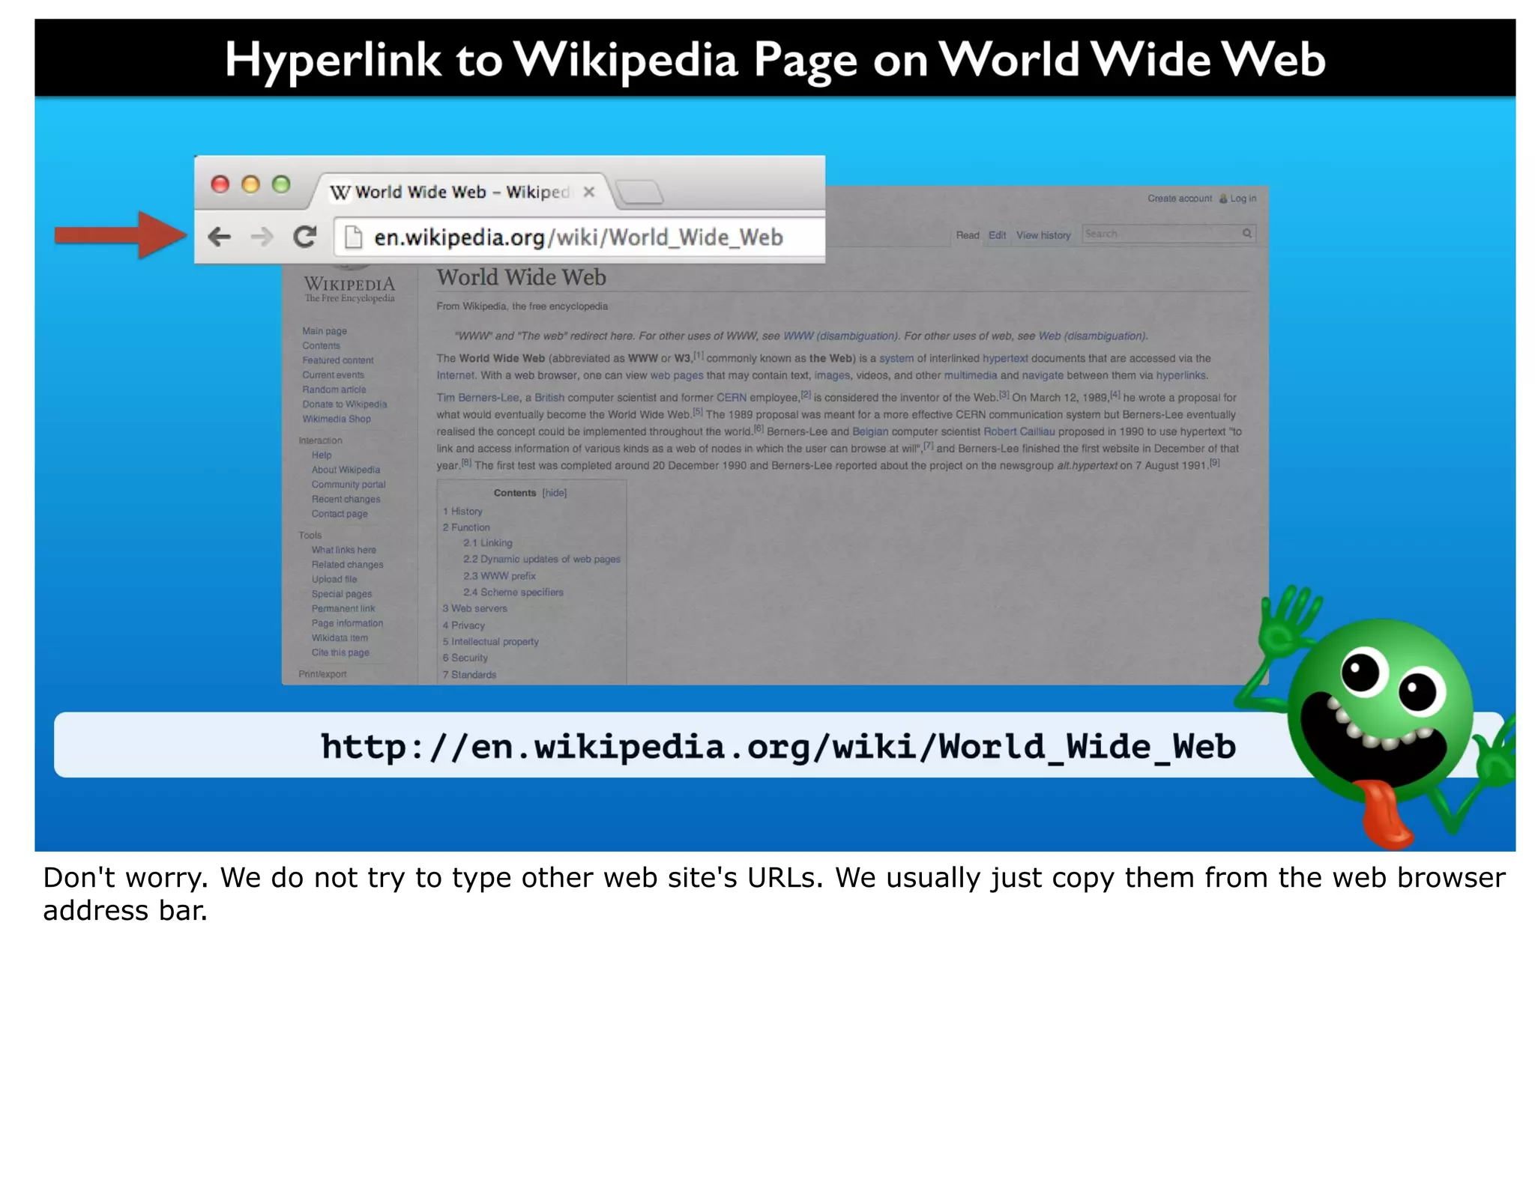Open Recent changes link

tap(346, 499)
